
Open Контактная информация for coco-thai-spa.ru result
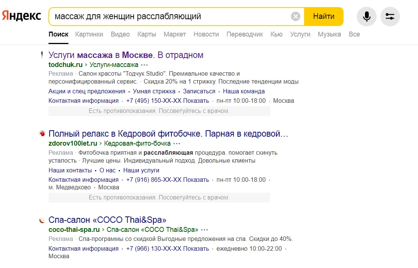83,248
